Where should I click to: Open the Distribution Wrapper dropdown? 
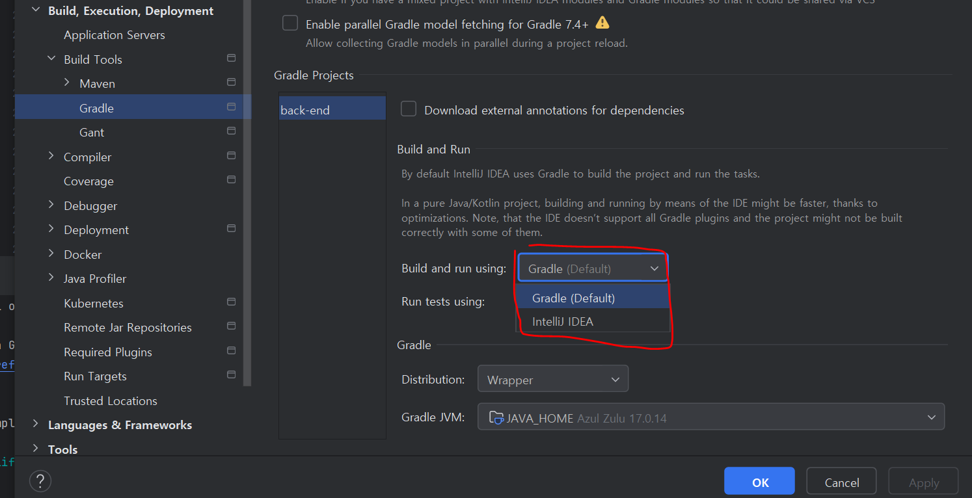point(553,379)
